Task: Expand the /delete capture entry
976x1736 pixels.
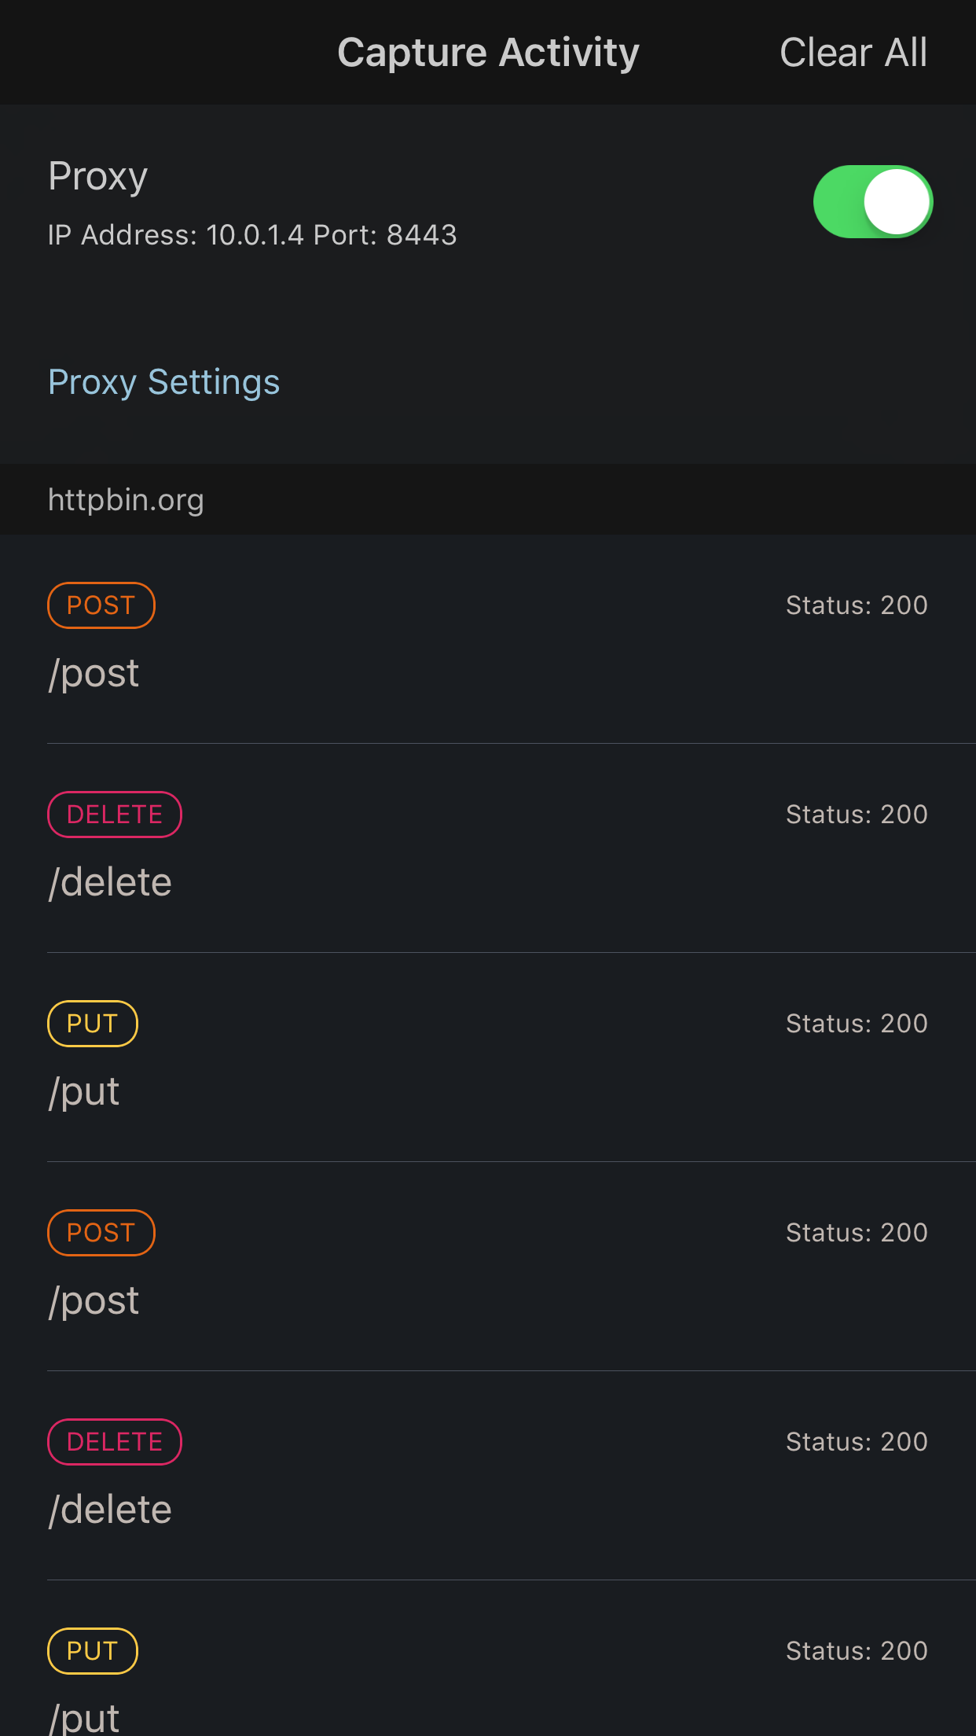Action: [110, 881]
